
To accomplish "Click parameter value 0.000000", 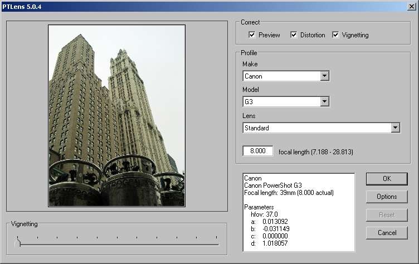I will 275,236.
